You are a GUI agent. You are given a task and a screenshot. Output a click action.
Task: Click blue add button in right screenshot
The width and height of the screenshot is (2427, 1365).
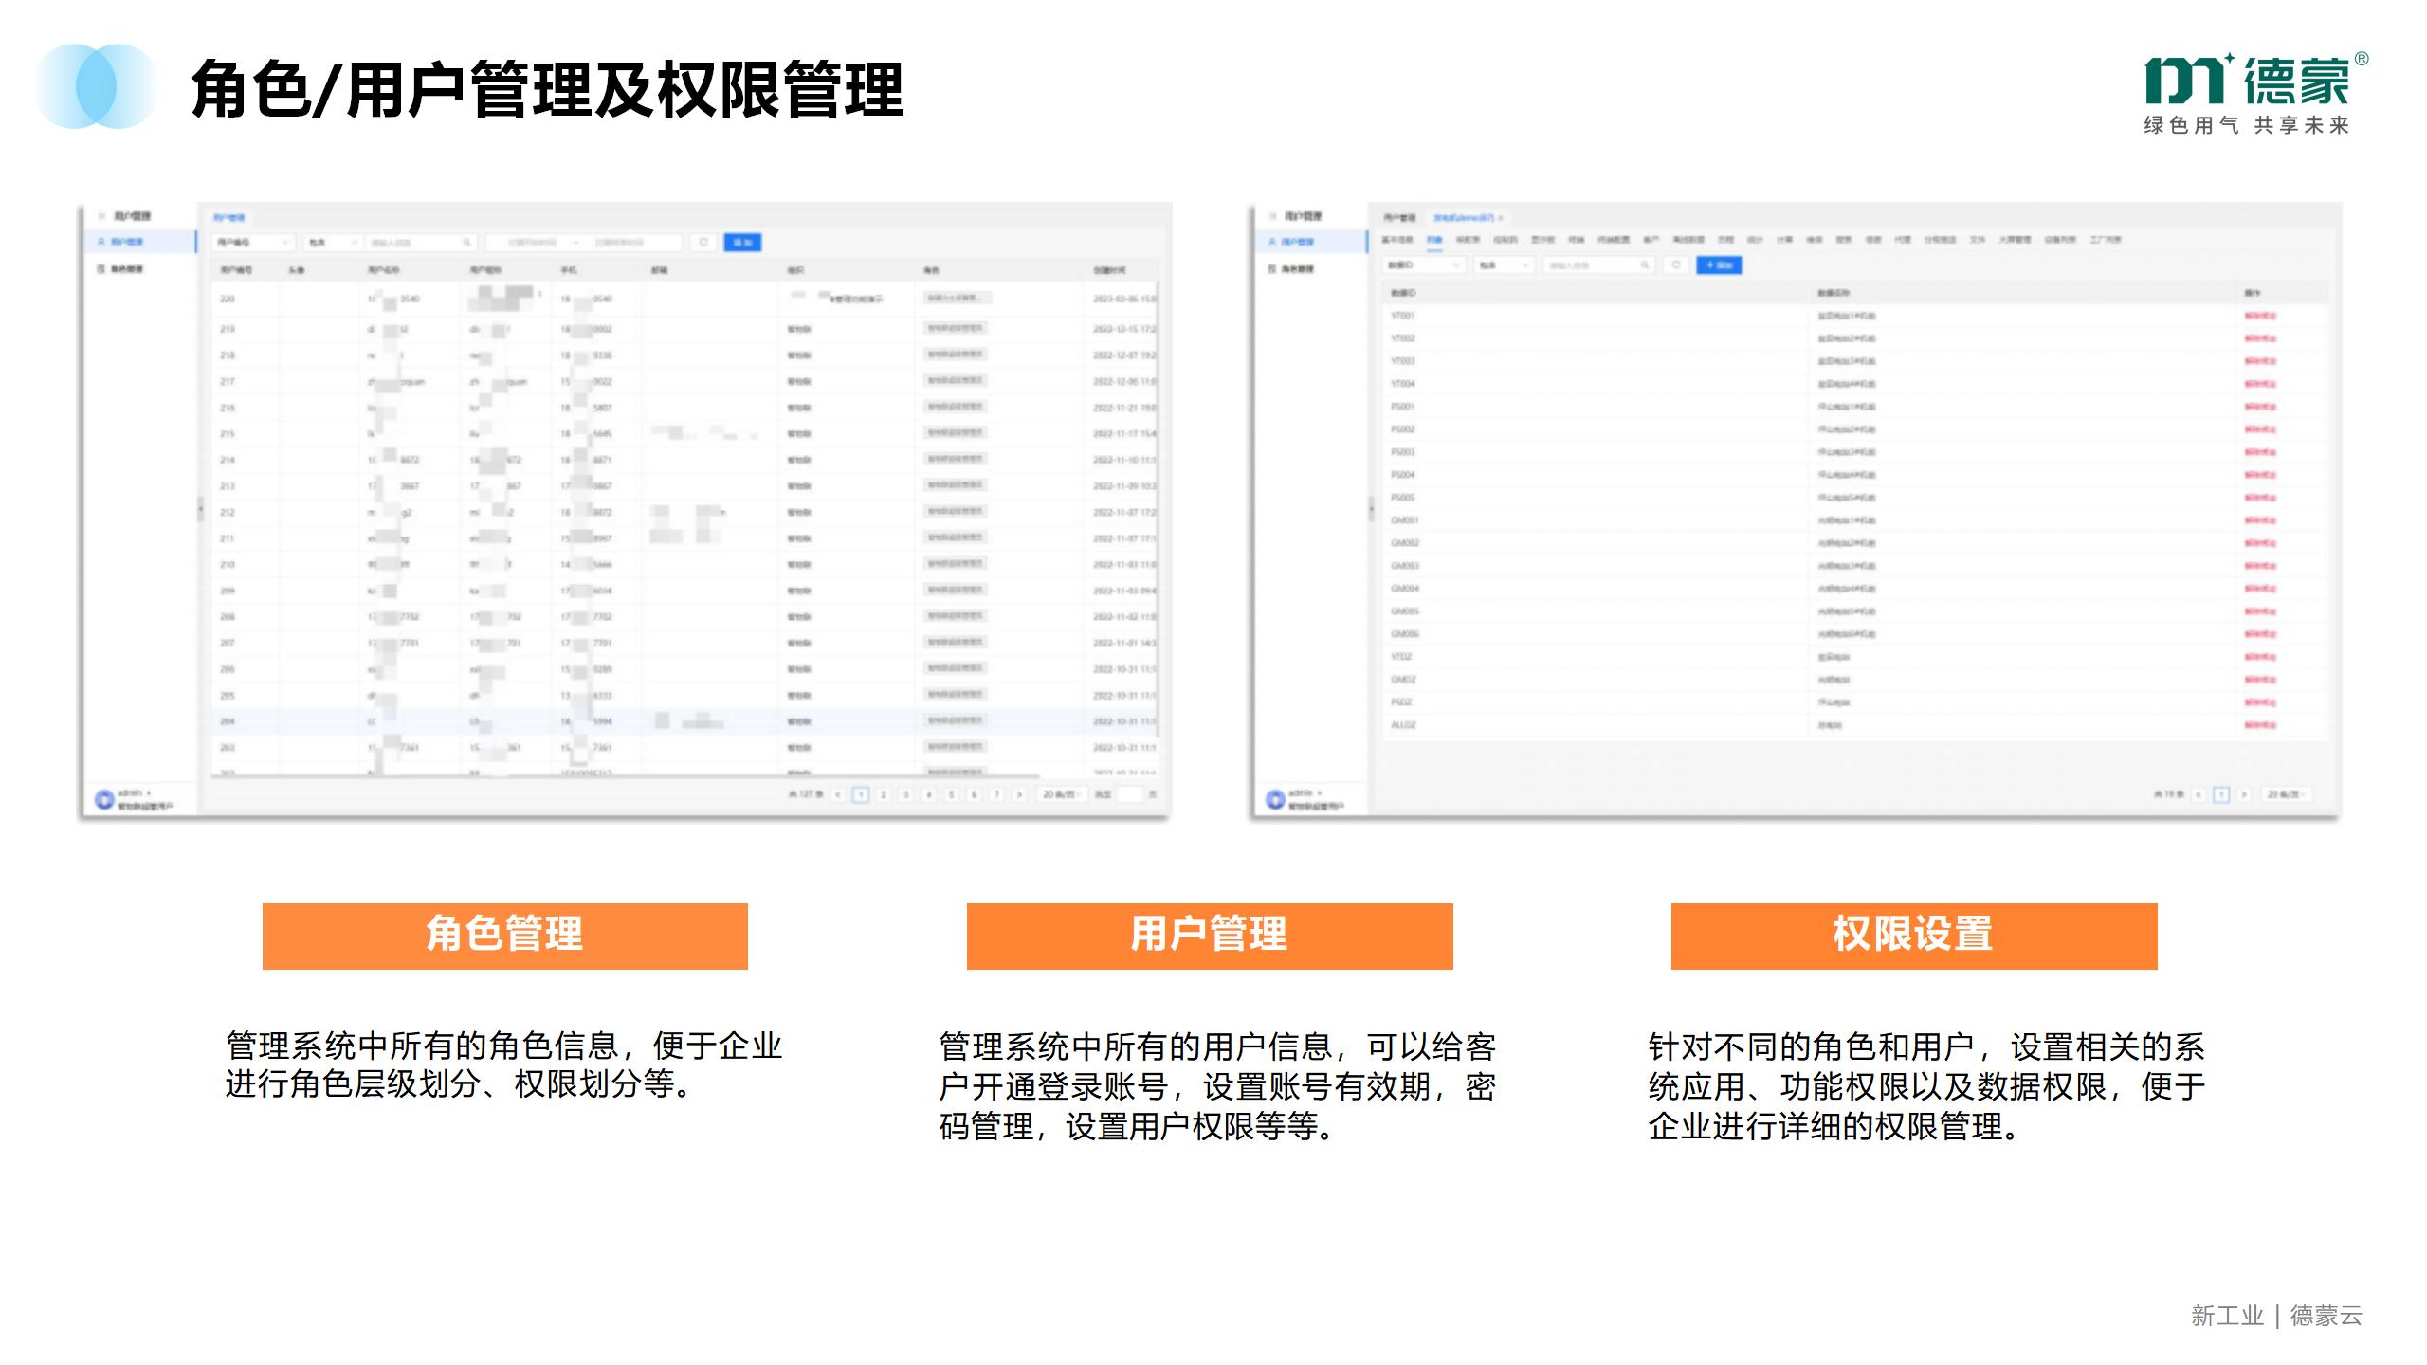coord(1719,265)
